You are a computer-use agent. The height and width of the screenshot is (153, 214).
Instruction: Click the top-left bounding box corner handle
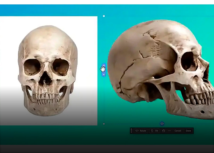point(104,16)
